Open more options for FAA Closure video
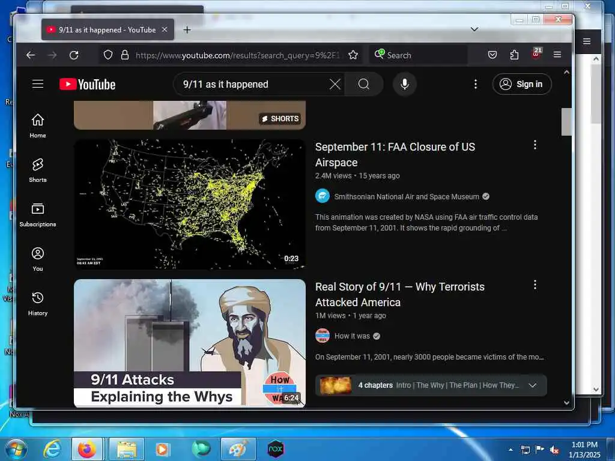Screen dimensions: 615x461 point(535,145)
